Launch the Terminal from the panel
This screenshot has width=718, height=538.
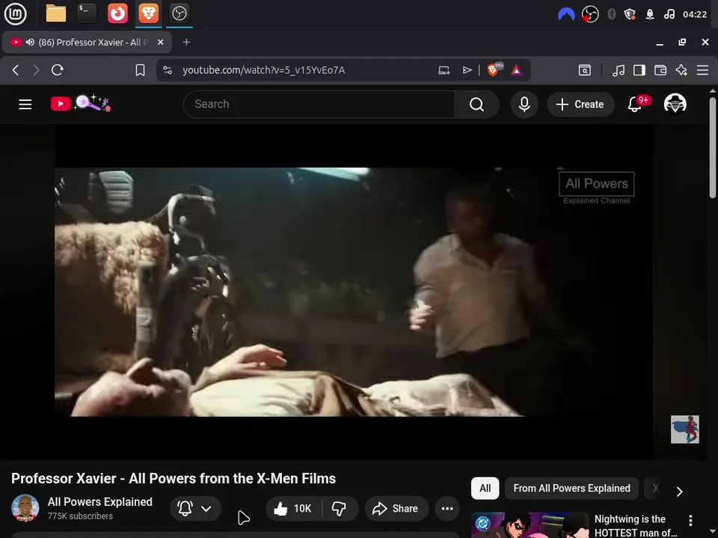click(87, 13)
